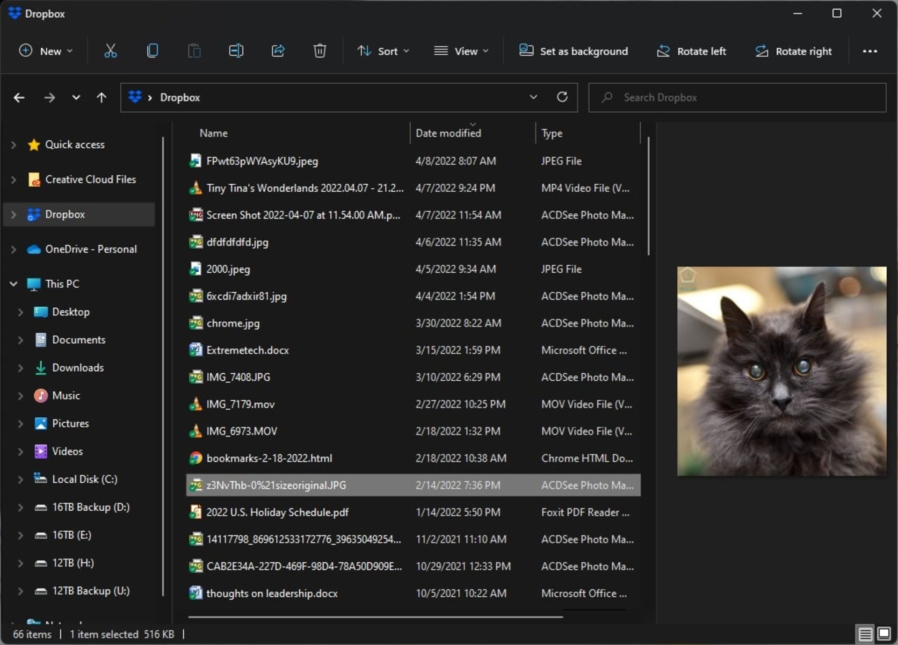Open the New item menu

(46, 51)
